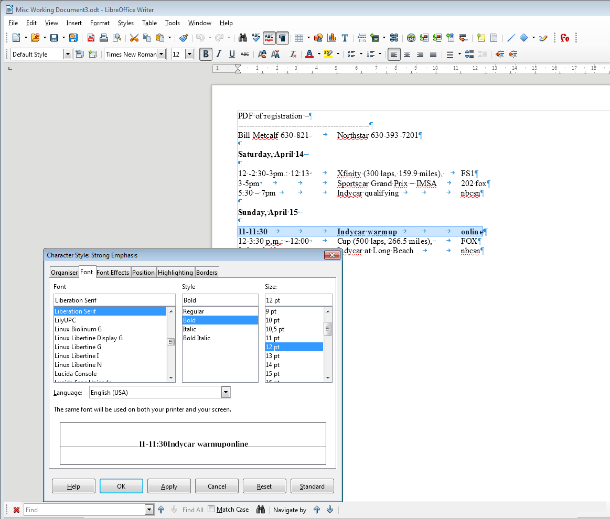Enable the Match Case checkbox
Image resolution: width=610 pixels, height=519 pixels.
211,509
